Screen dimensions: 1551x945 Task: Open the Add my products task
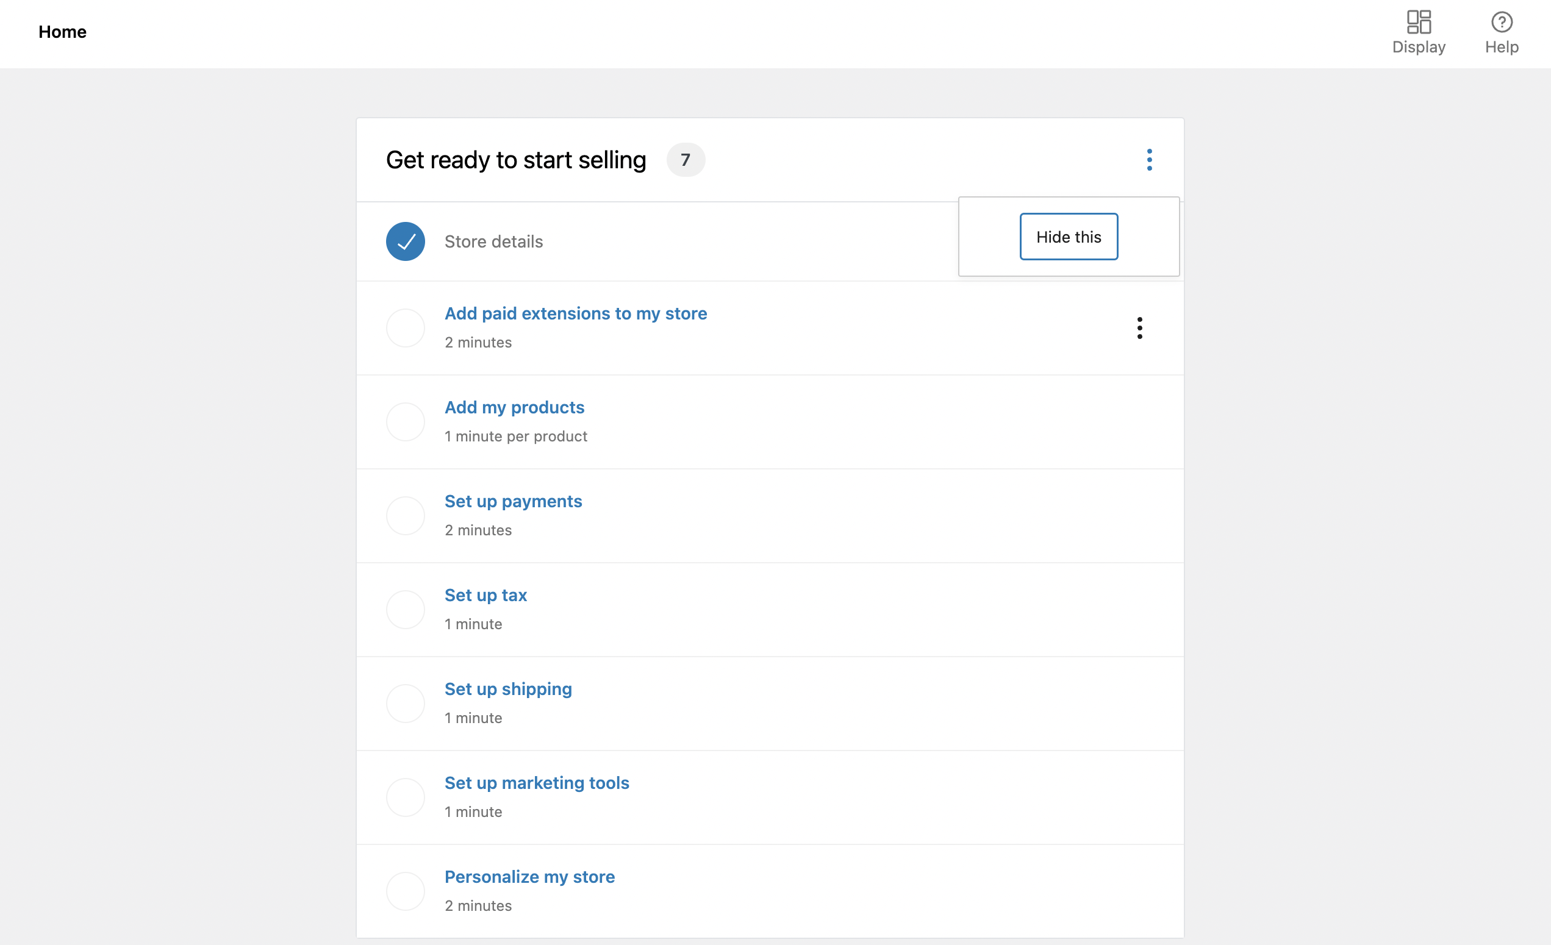pyautogui.click(x=514, y=407)
